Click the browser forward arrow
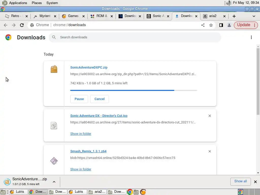 tap(14, 25)
